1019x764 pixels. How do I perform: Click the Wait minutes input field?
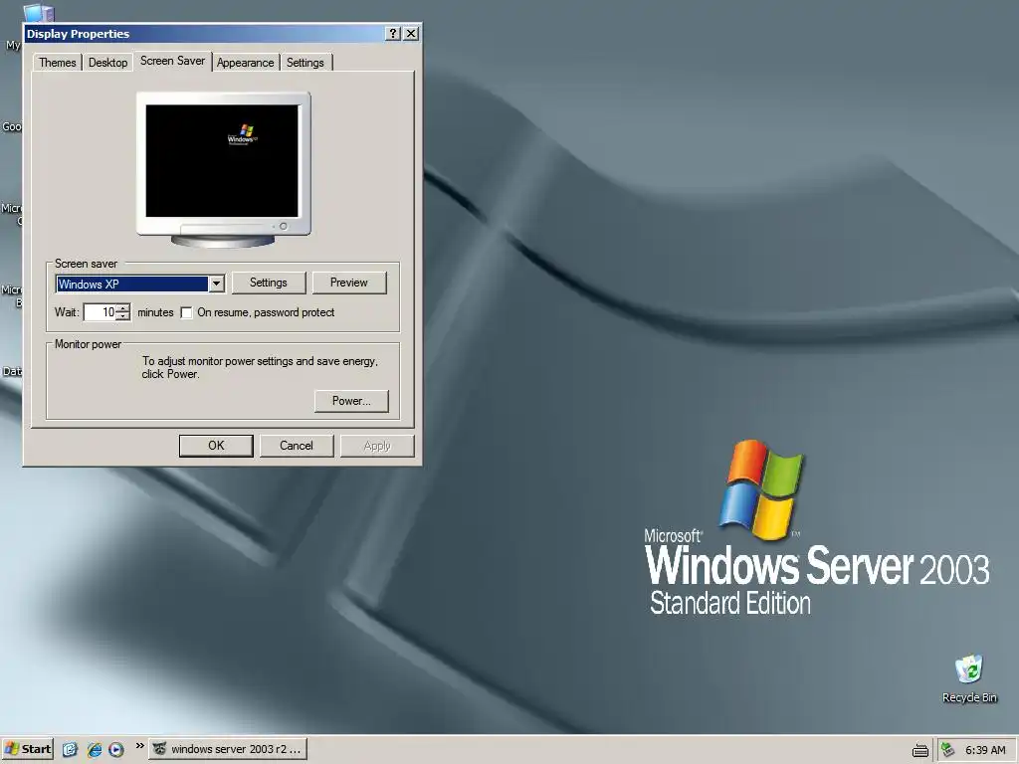pyautogui.click(x=101, y=312)
